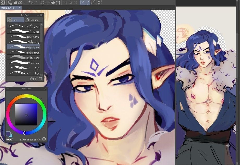Clear outside the selection icon

click(47, 2)
